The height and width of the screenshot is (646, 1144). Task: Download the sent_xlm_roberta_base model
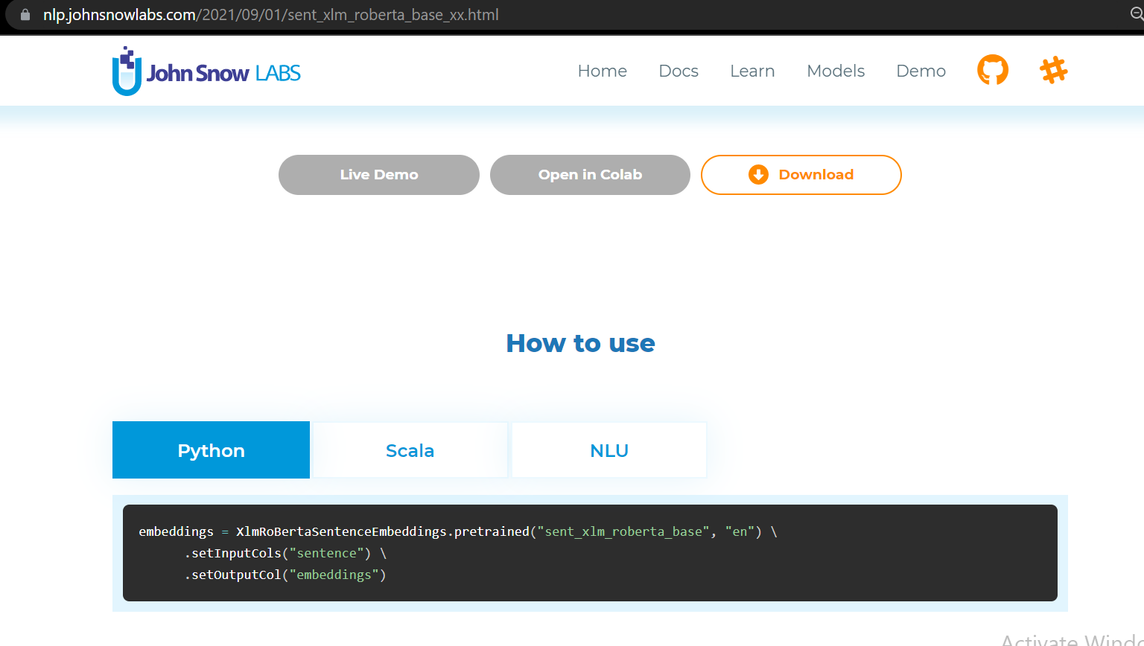tap(801, 174)
